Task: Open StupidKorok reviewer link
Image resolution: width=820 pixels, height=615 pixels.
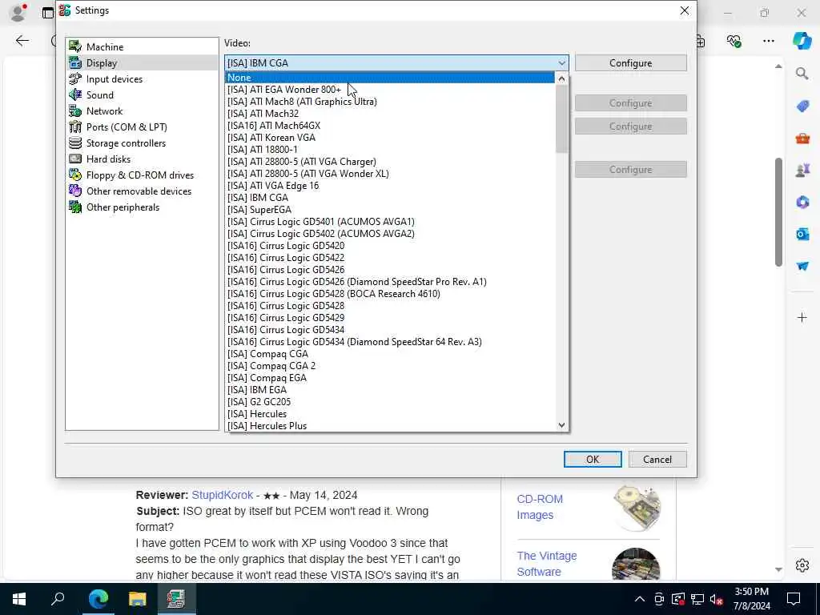Action: (x=223, y=495)
